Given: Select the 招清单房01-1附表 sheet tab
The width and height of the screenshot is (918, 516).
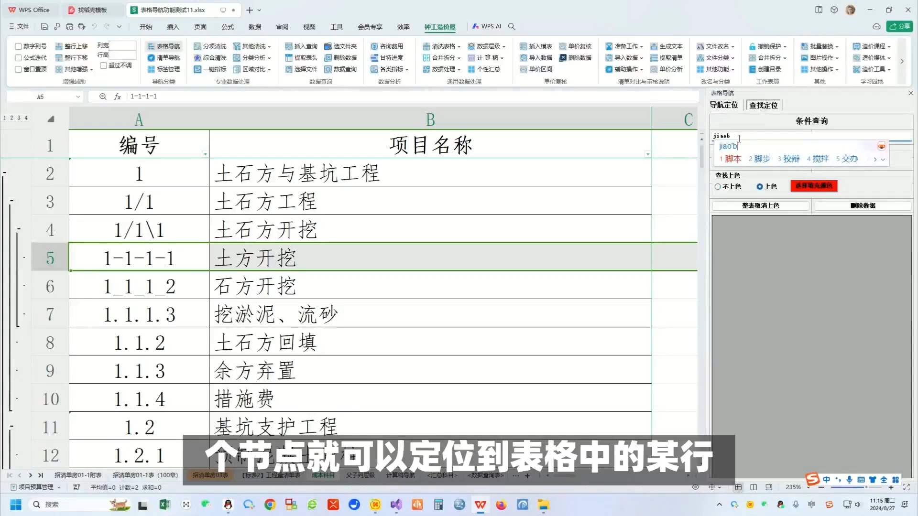Looking at the screenshot, I should pos(78,475).
